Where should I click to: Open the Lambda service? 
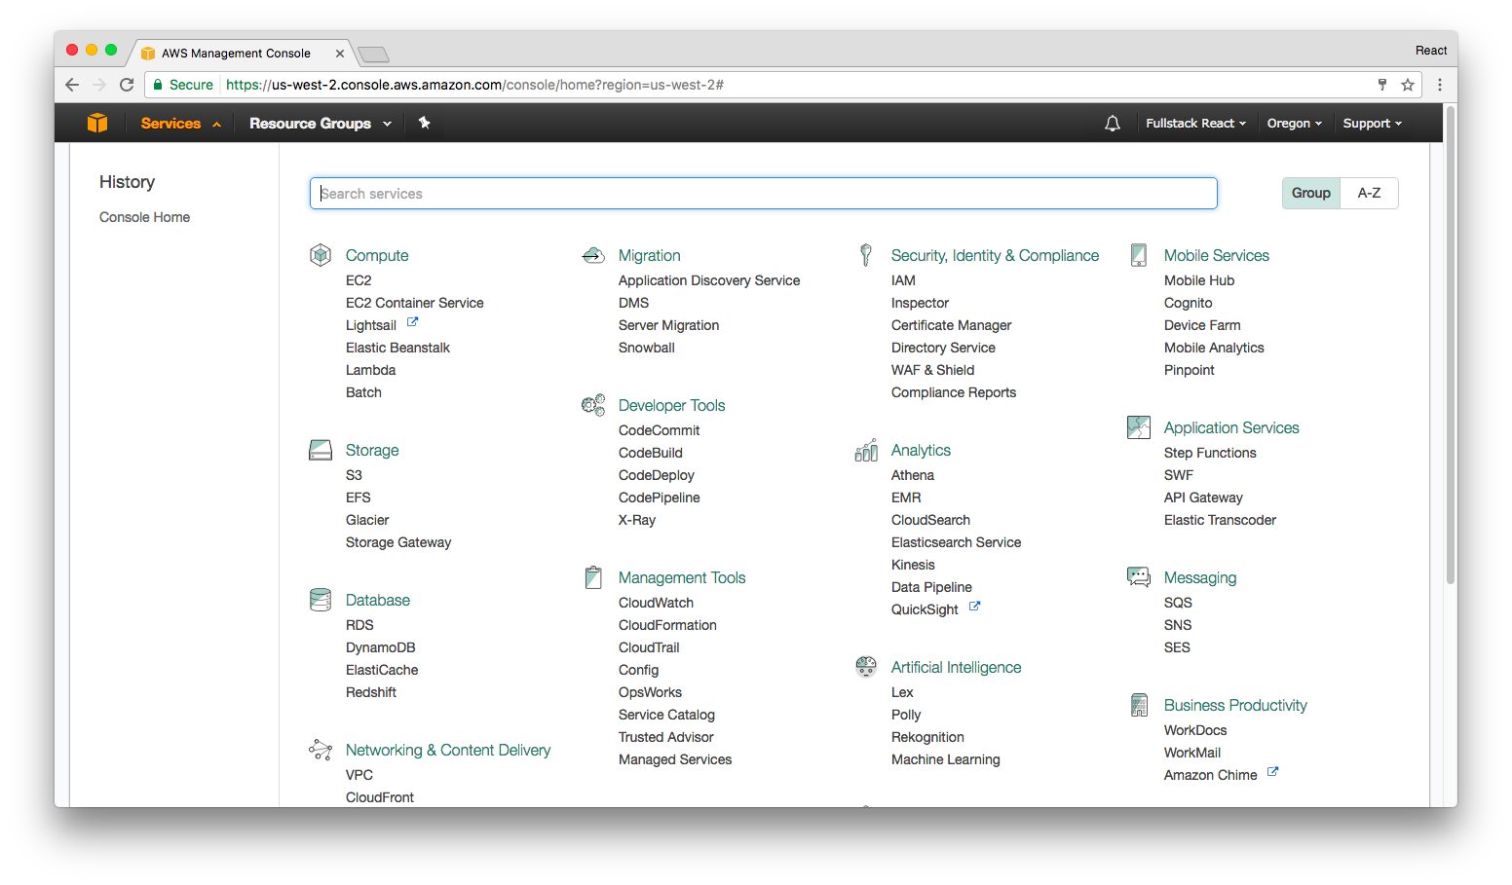tap(370, 370)
